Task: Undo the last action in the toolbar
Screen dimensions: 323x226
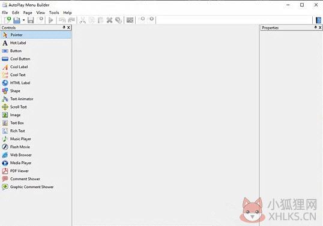Action: click(x=62, y=20)
